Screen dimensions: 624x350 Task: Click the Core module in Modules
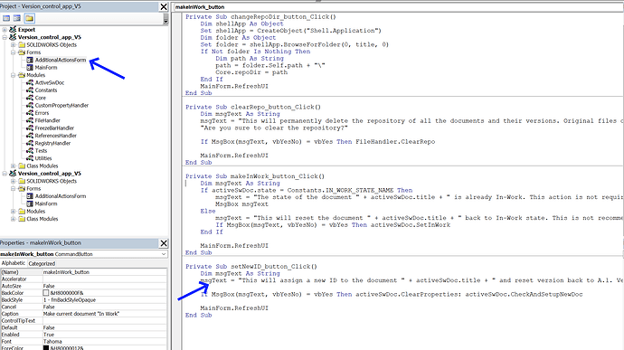pos(40,98)
